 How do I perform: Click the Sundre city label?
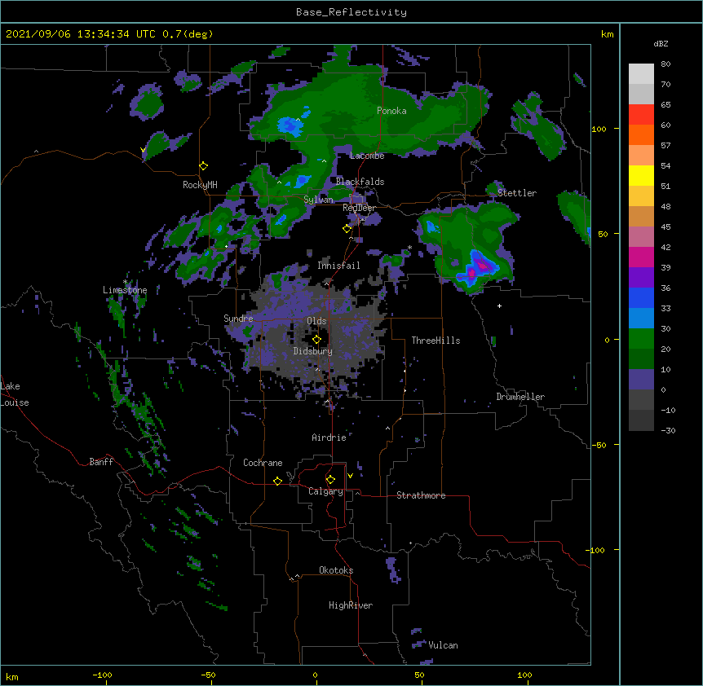(x=238, y=319)
